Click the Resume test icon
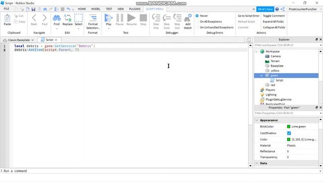The height and width of the screenshot is (182, 323). tap(131, 18)
